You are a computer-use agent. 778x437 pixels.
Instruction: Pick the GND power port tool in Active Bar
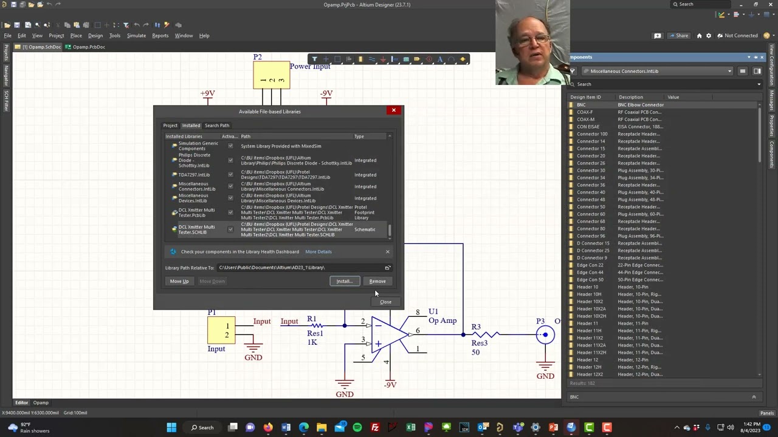click(383, 59)
